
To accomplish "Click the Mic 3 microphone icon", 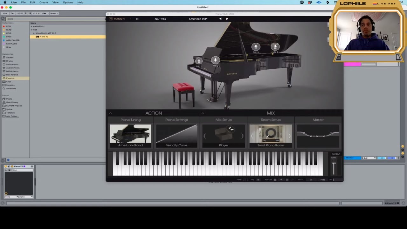I will pyautogui.click(x=256, y=47).
